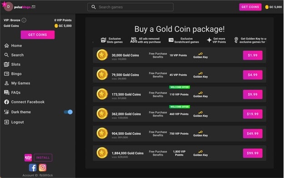Image resolution: width=284 pixels, height=178 pixels.
Task: Click the GET COINS button in top header
Action: pos(250,7)
